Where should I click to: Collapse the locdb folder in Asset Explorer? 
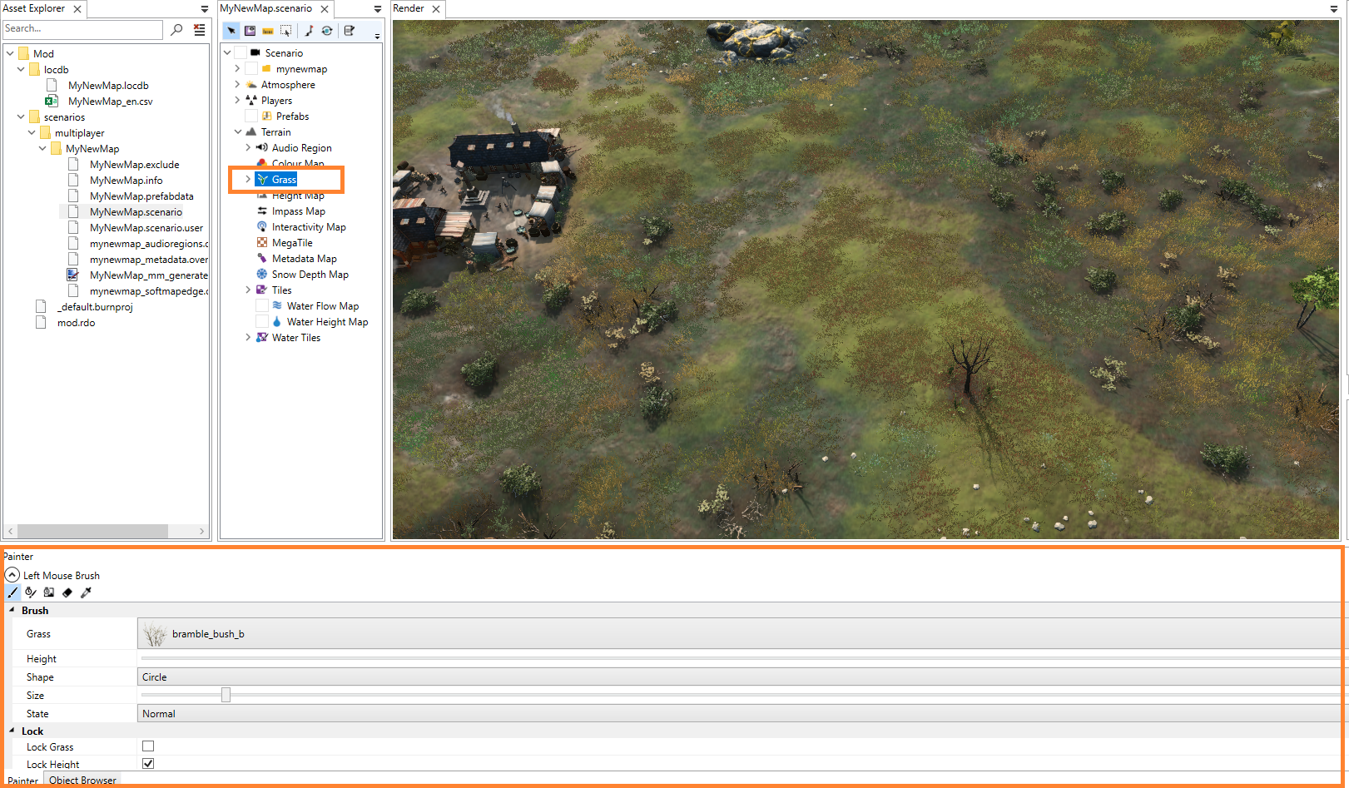[x=21, y=70]
